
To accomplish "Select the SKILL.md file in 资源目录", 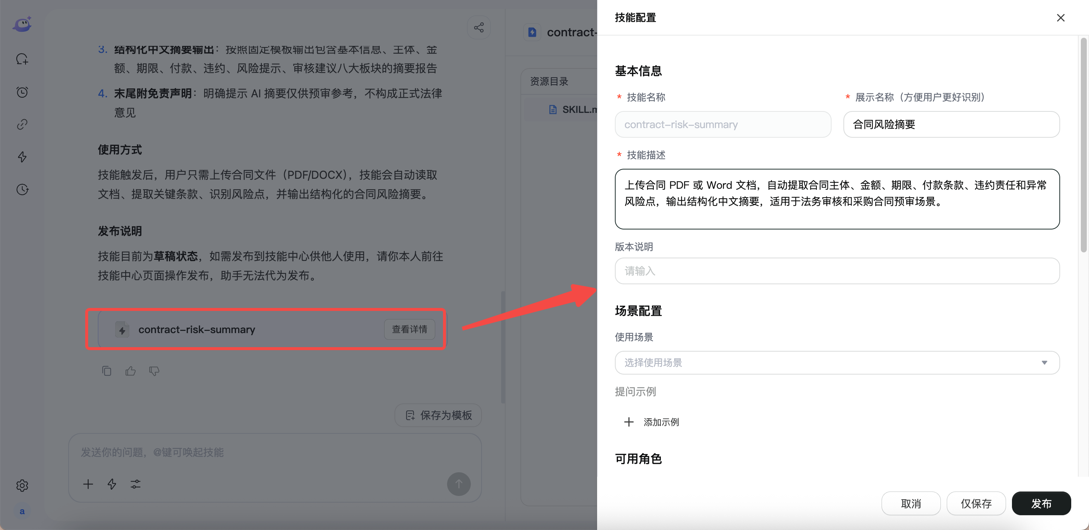I will 573,110.
